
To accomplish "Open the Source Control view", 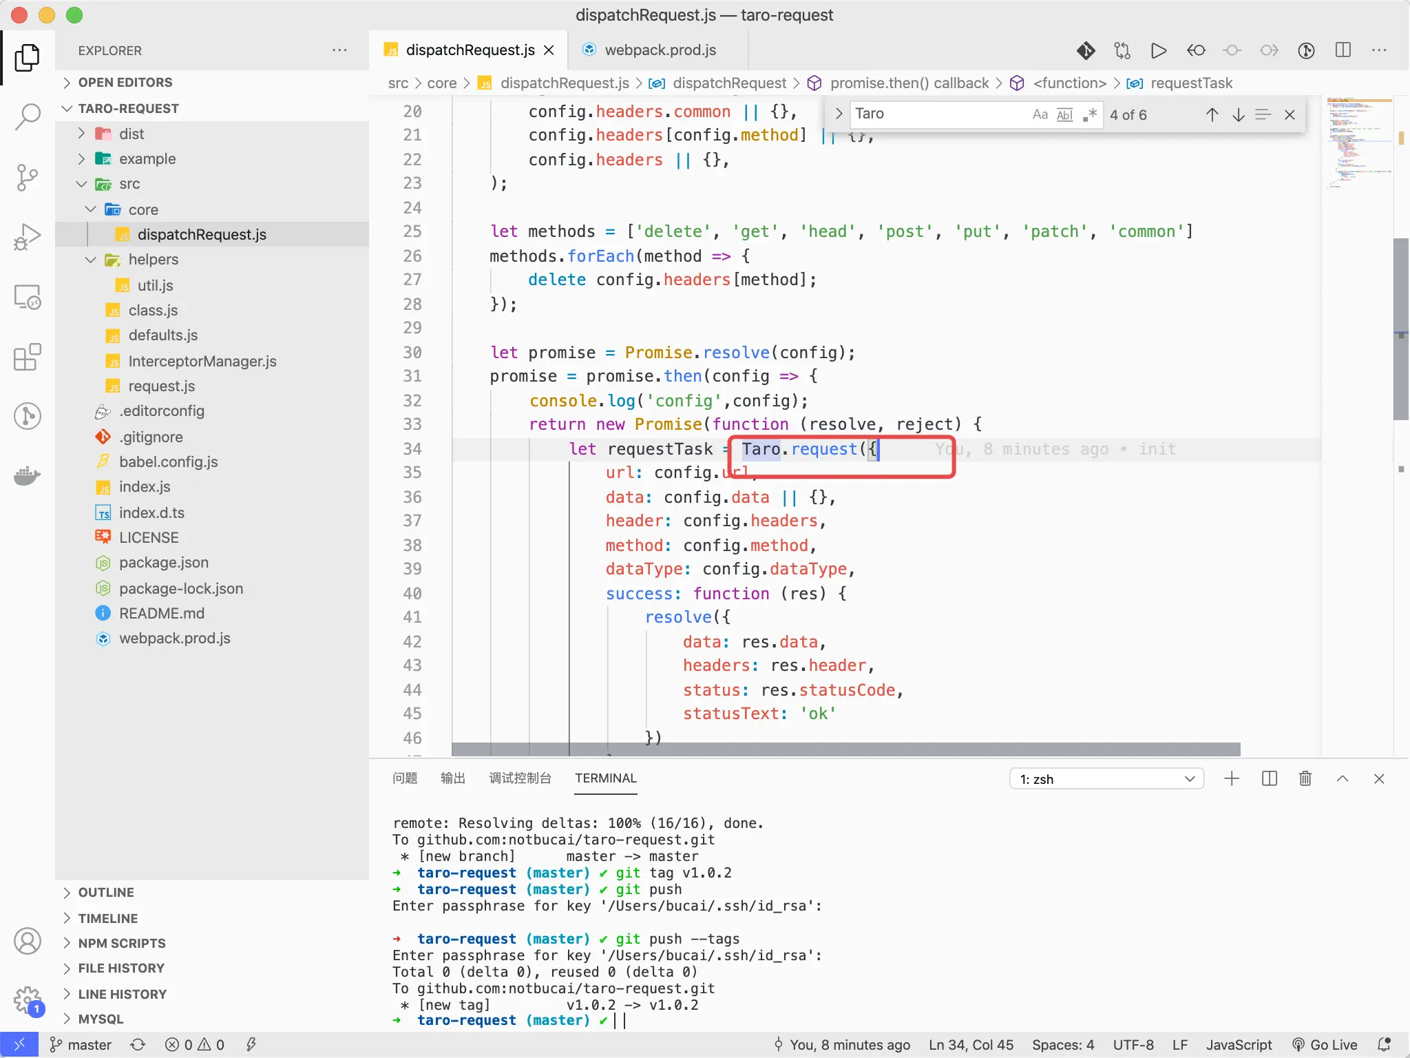I will point(28,177).
